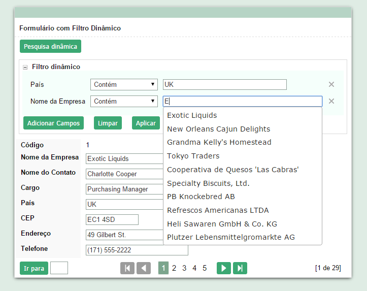Click the previous page arrow icon
The image size is (367, 291).
click(144, 268)
